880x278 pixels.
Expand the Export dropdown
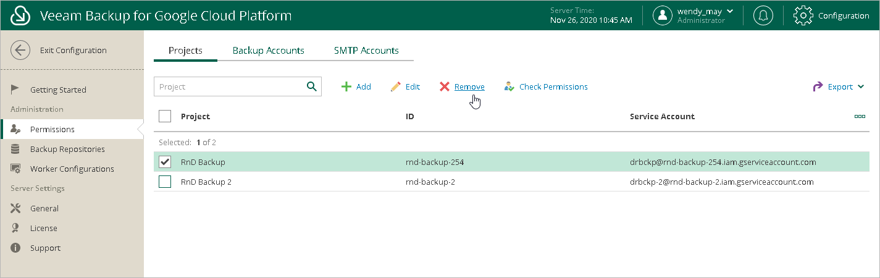(x=839, y=87)
